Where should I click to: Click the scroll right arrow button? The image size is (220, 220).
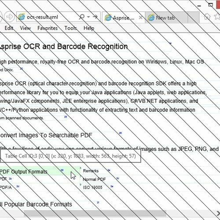click(x=218, y=213)
